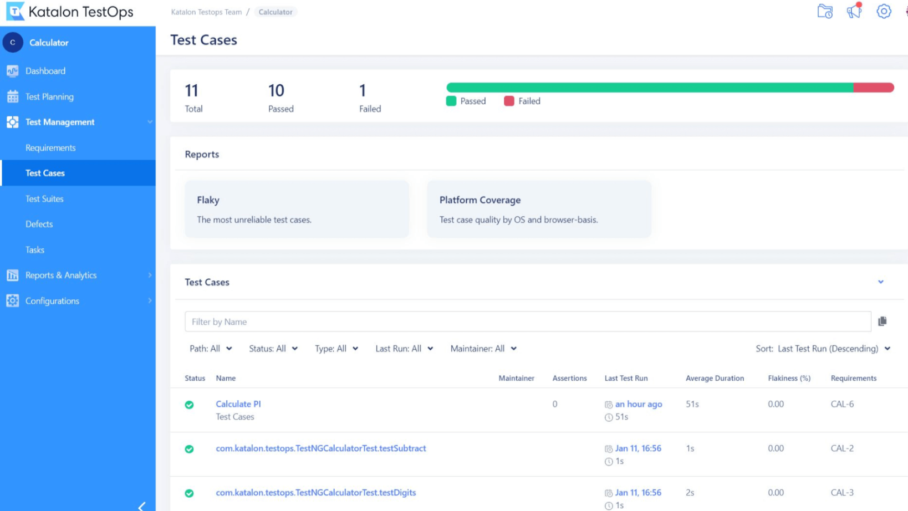Open the Type: All filter dropdown
This screenshot has height=511, width=908.
pos(336,349)
